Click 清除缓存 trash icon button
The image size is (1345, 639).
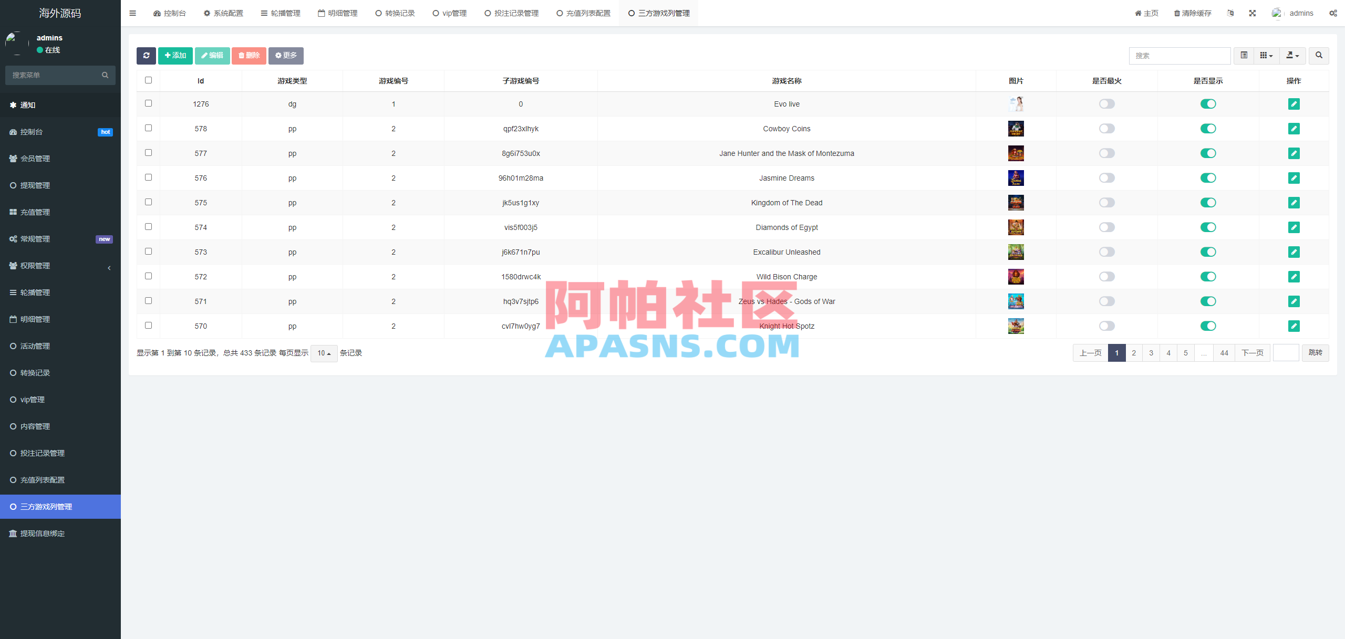click(1193, 13)
